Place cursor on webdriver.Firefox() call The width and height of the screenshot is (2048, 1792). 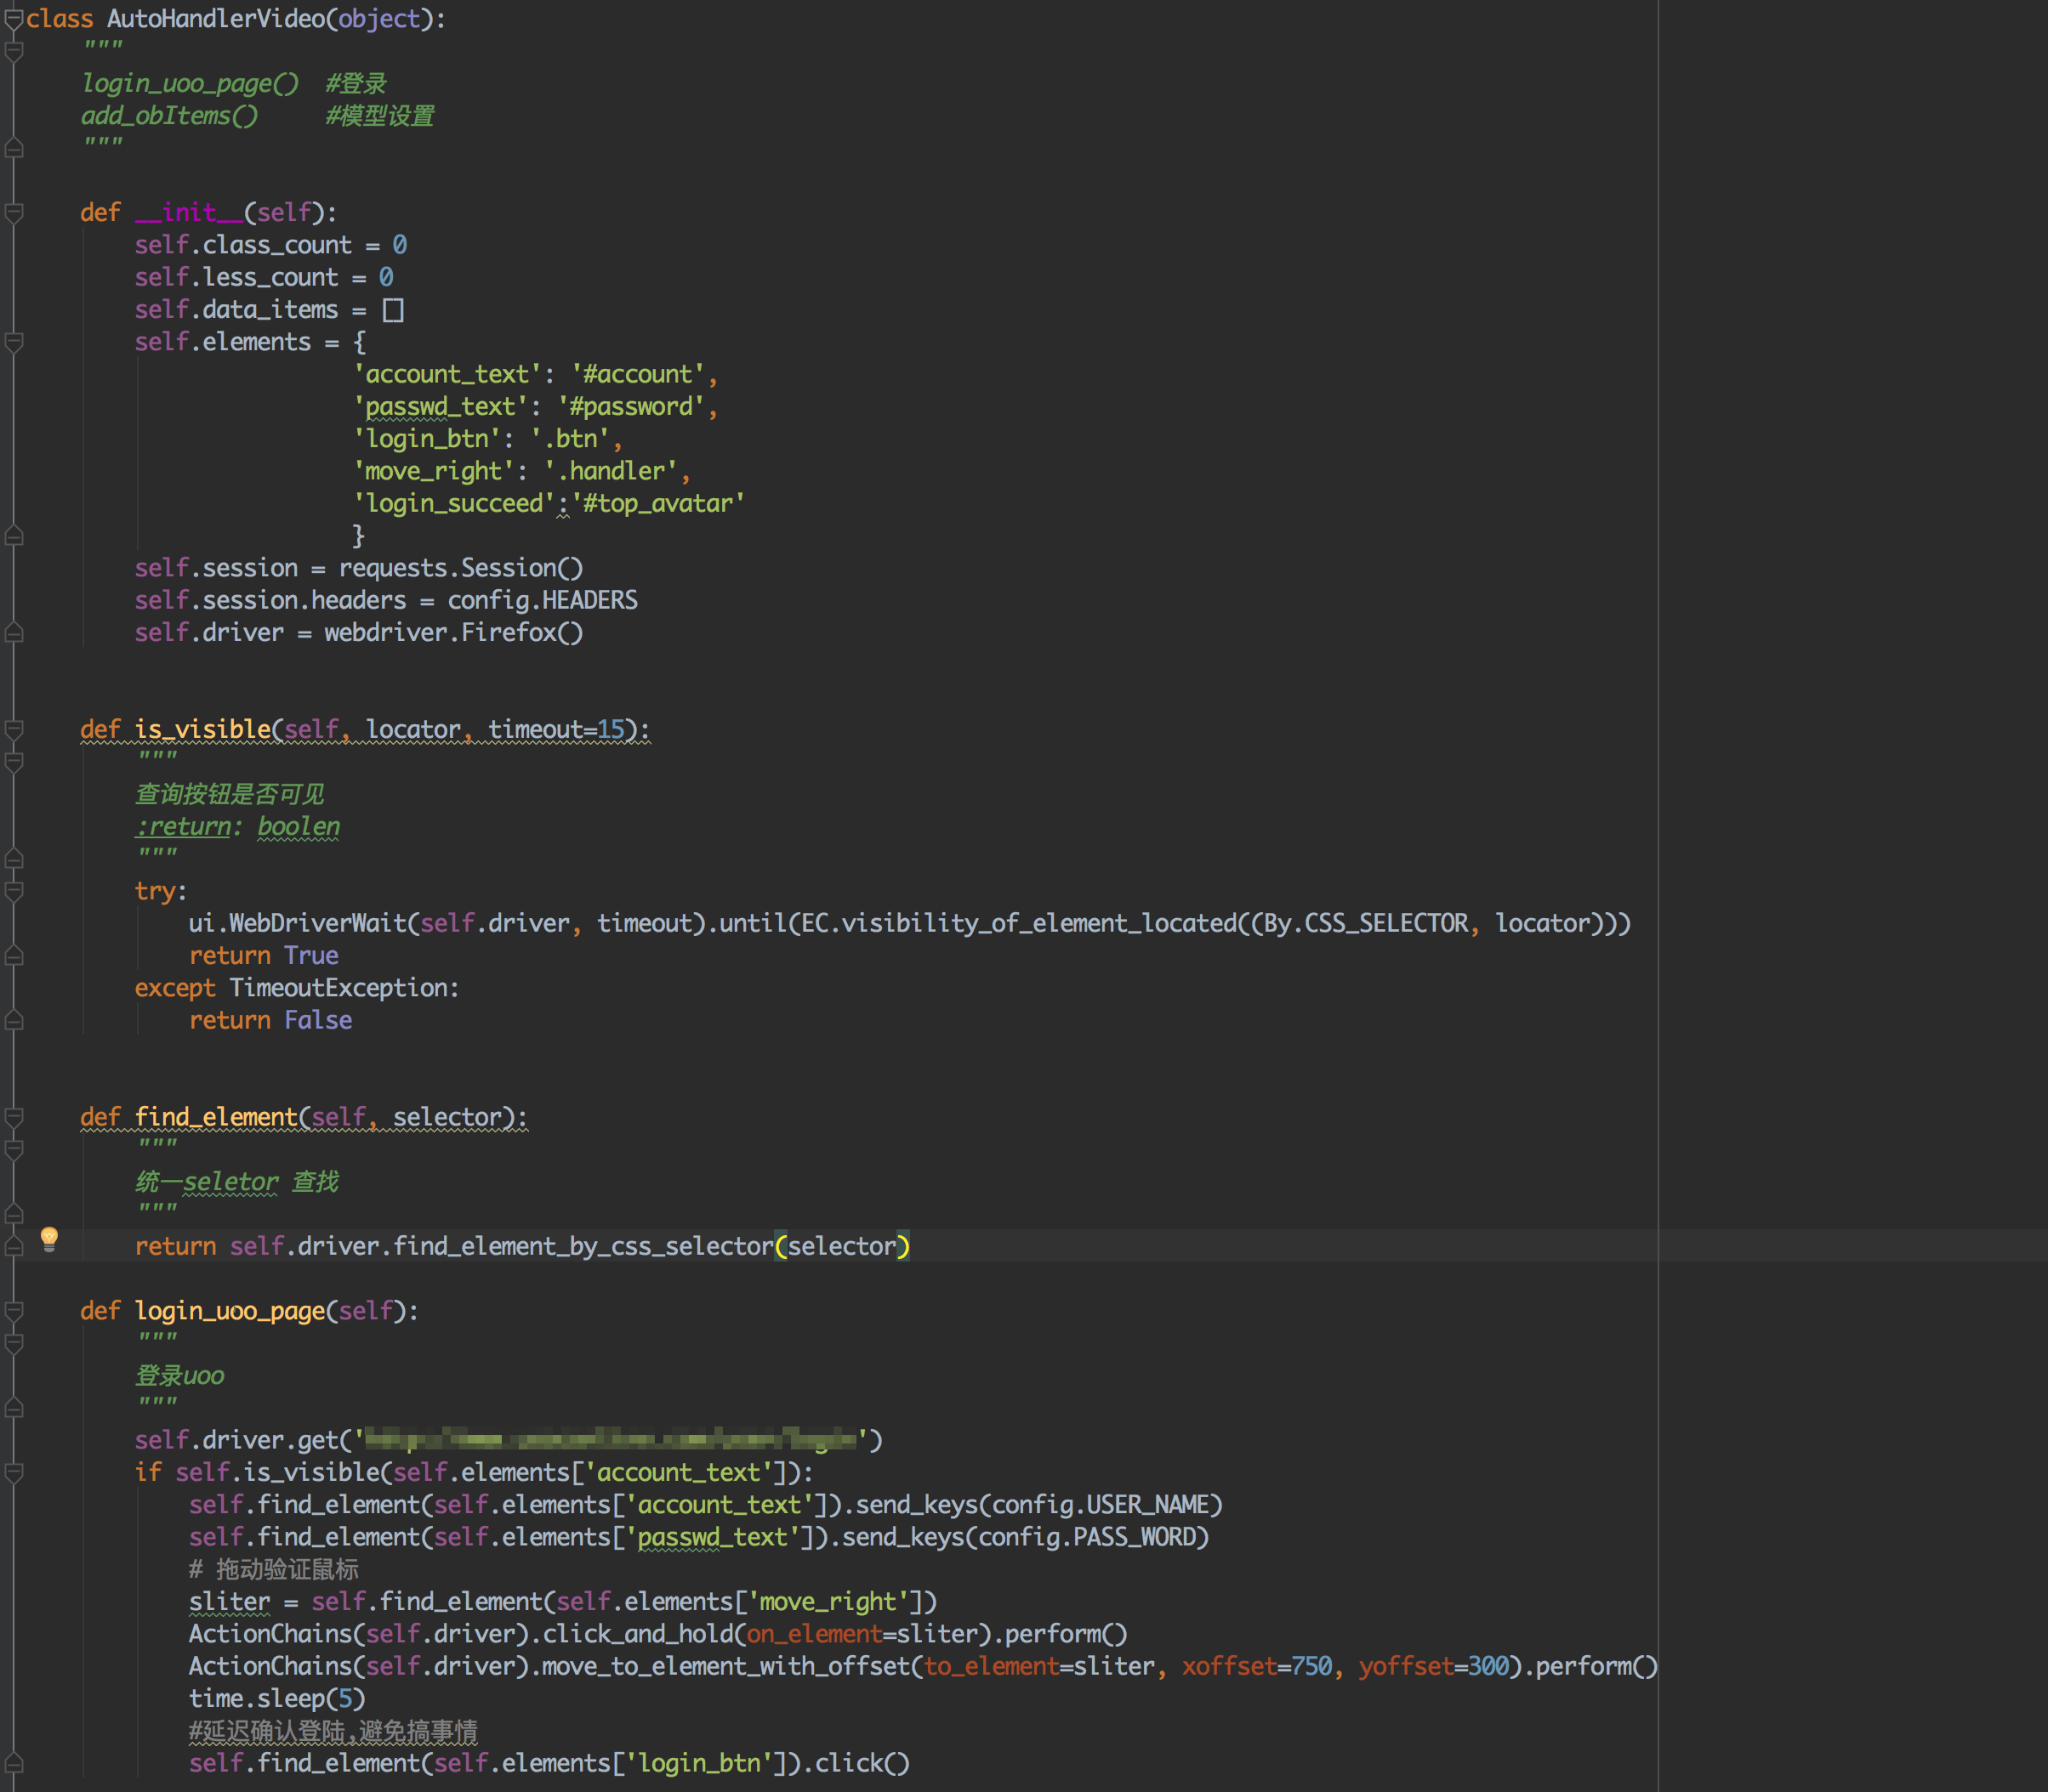452,632
